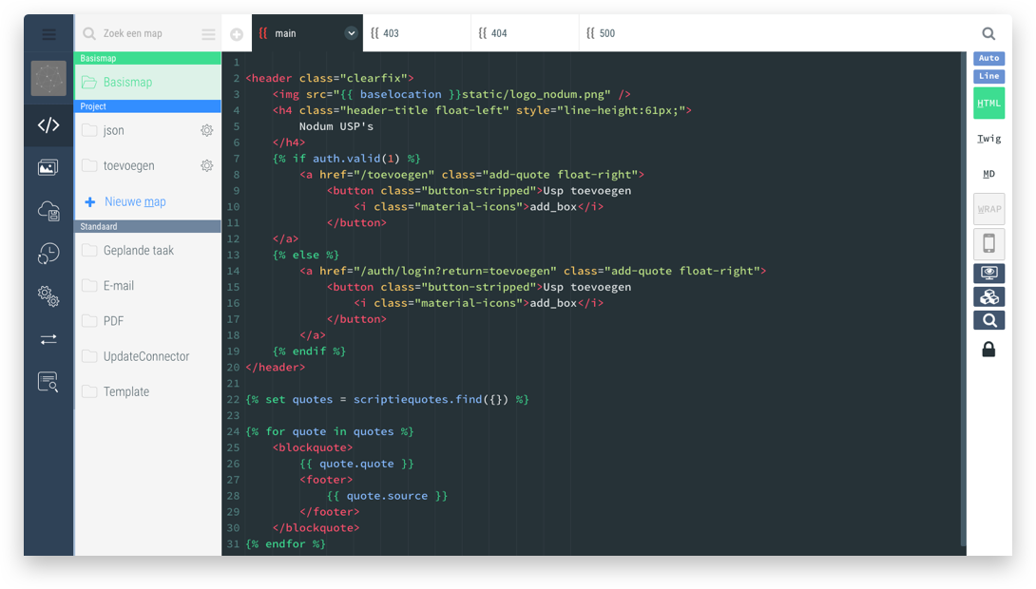
Task: Toggle the Auto mode button
Action: coord(988,58)
